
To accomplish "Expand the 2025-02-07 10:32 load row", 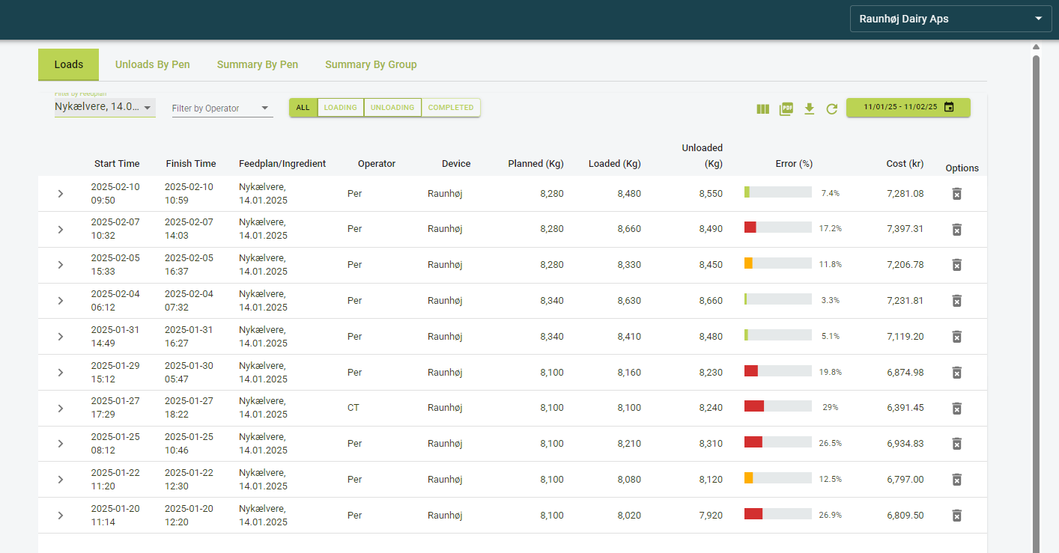I will [x=61, y=229].
